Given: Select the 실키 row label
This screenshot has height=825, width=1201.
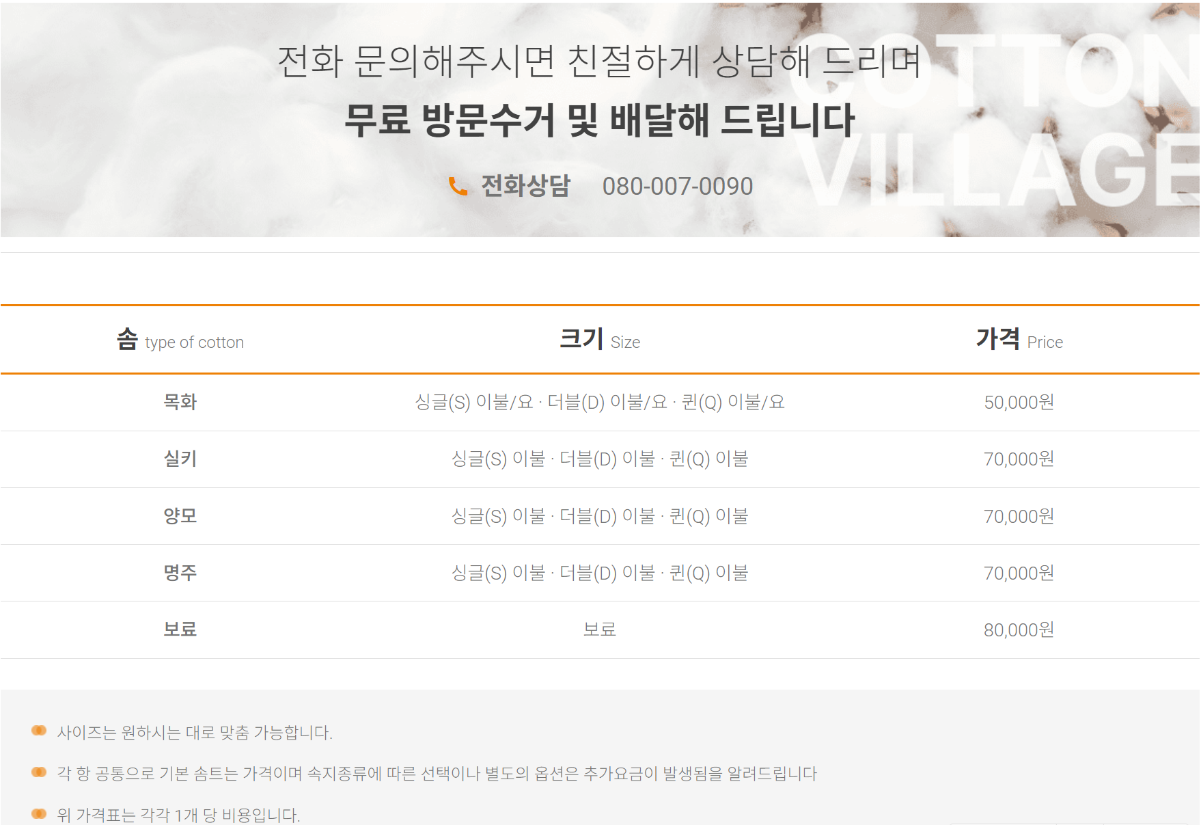Looking at the screenshot, I should [180, 459].
